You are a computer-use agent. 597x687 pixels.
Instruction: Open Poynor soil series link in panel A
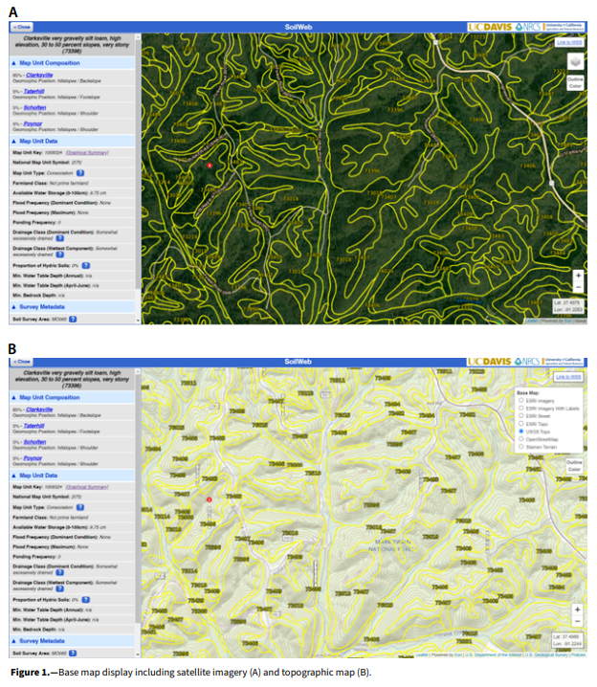(33, 123)
